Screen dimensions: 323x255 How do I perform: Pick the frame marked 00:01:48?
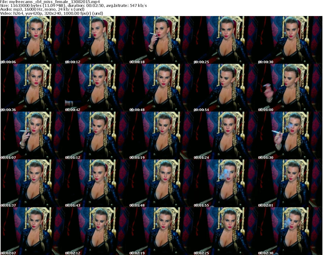click(x=161, y=183)
